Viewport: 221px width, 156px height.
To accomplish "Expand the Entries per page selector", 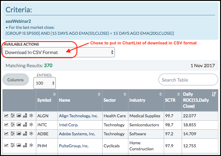I will (x=44, y=83).
